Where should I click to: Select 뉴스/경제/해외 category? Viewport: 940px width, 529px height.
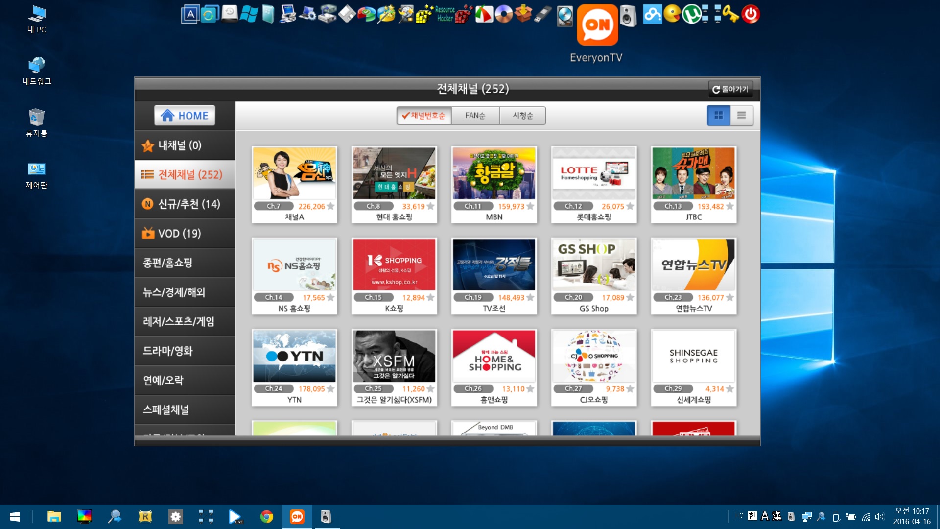[185, 292]
